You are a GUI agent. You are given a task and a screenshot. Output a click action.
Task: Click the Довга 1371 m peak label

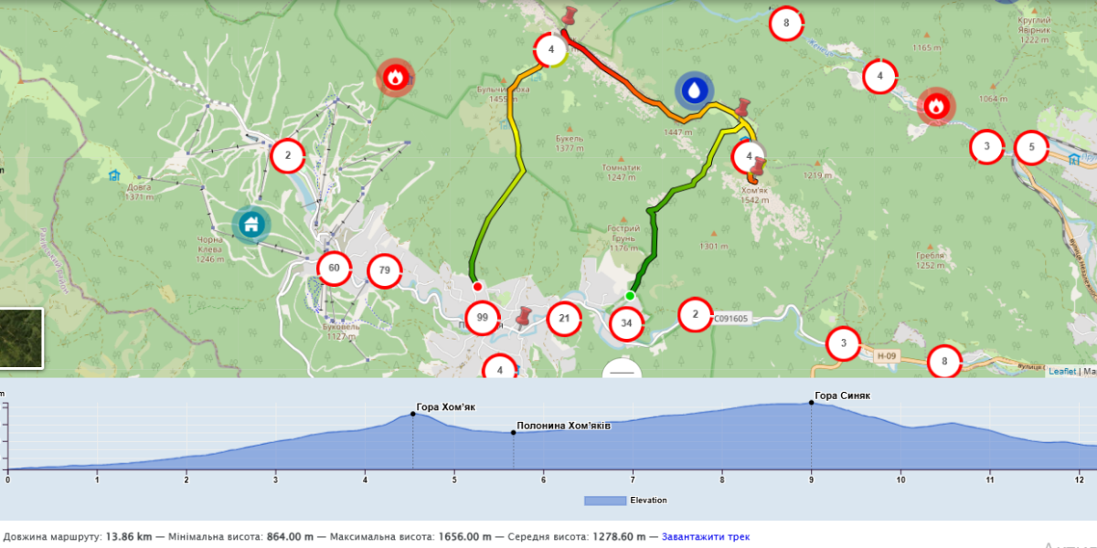tap(138, 192)
